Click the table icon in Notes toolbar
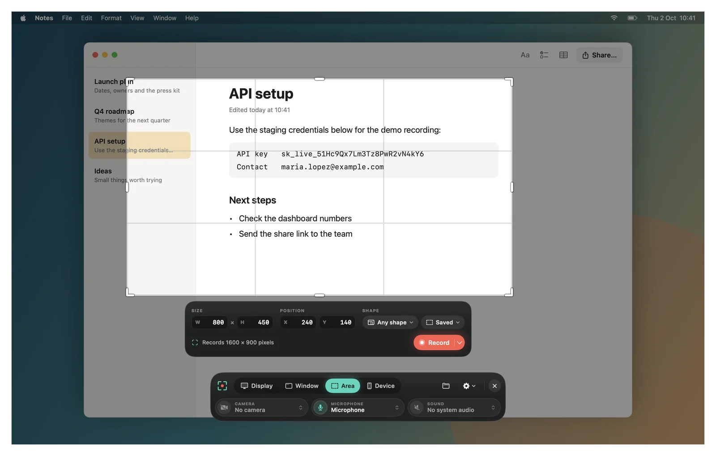Screen dimensions: 716x456 point(563,55)
